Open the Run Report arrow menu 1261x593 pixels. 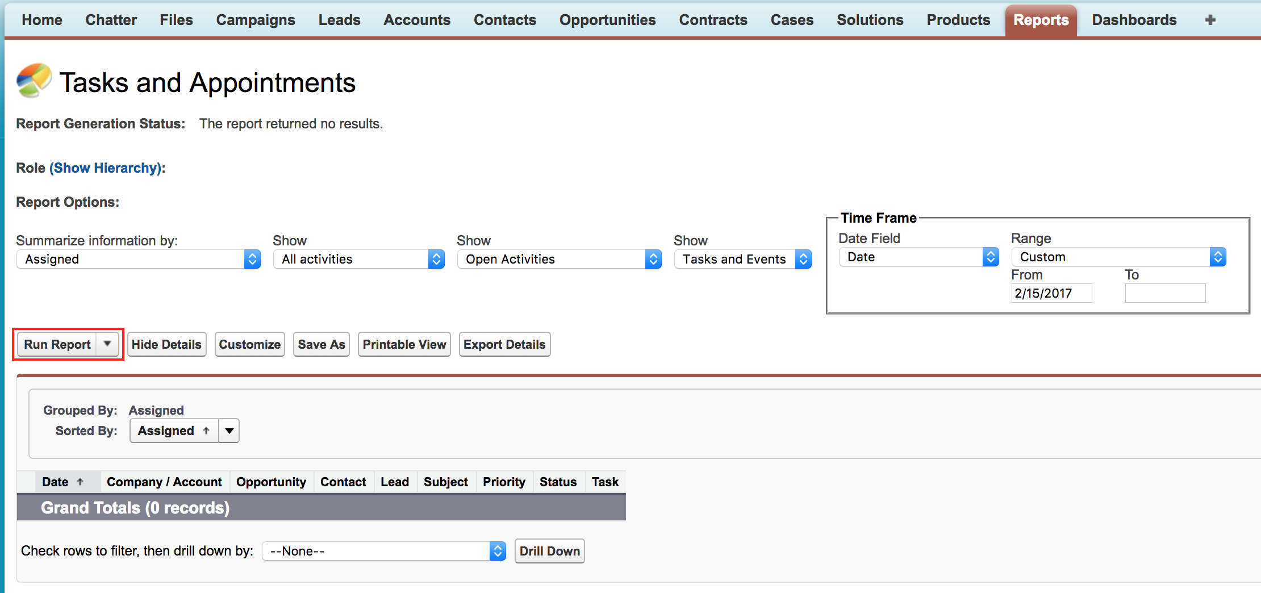107,344
